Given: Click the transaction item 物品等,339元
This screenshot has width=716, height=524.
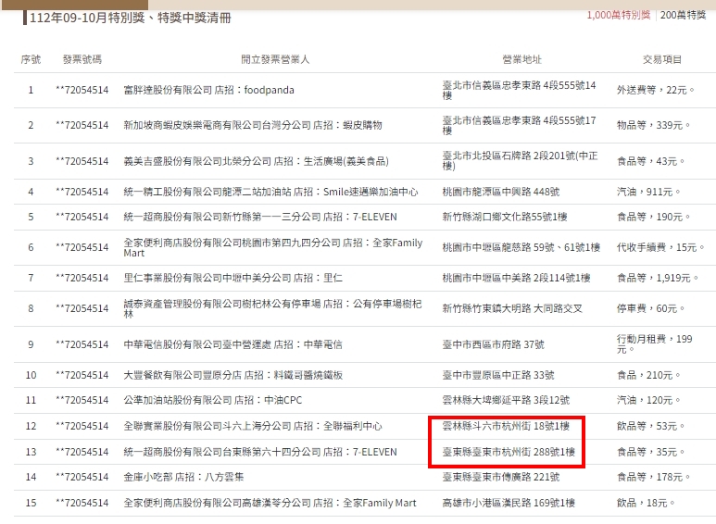Looking at the screenshot, I should coord(653,125).
